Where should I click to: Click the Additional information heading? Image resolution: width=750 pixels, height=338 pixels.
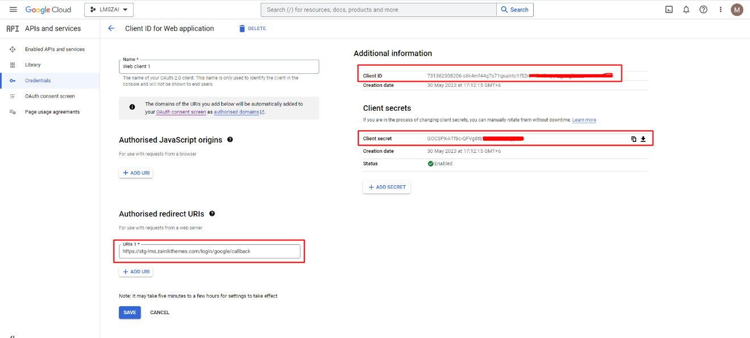393,53
